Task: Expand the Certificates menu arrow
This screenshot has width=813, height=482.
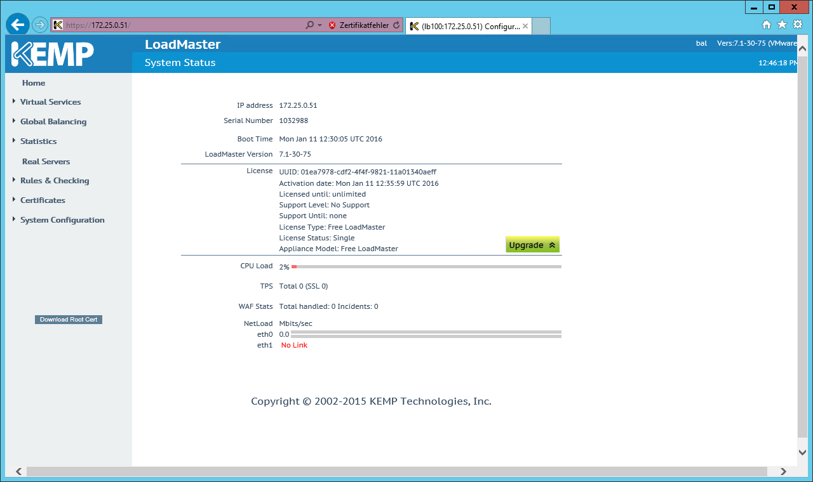Action: (14, 199)
